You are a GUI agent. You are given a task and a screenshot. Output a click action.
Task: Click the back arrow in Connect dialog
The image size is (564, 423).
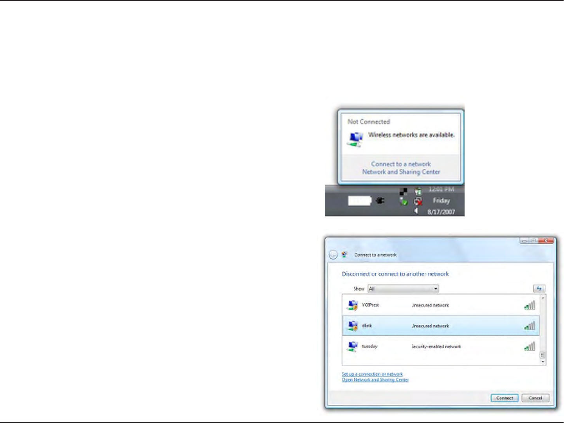pyautogui.click(x=333, y=255)
